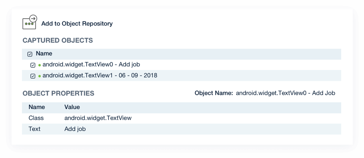364x158 pixels.
Task: Click the Add to Object Repository title
Action: (77, 24)
